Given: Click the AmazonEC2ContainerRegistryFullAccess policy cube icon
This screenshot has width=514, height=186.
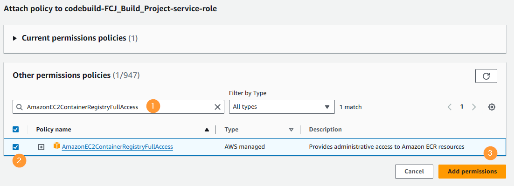Looking at the screenshot, I should 57,145.
